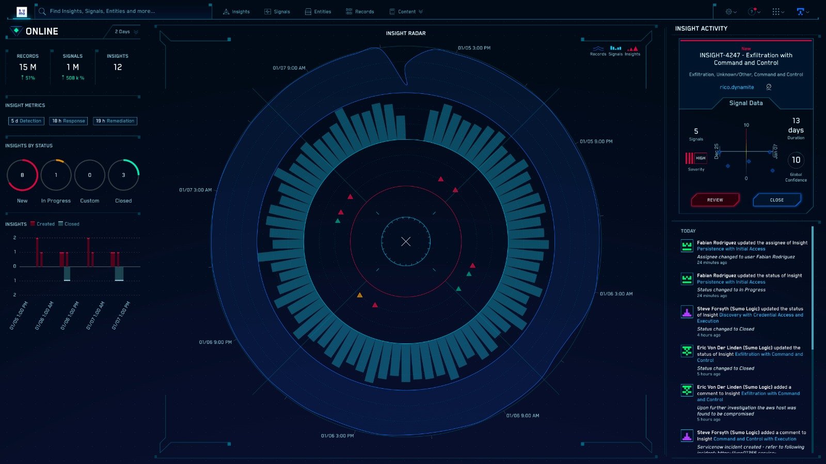
Task: Select the Custom status circle
Action: 90,175
